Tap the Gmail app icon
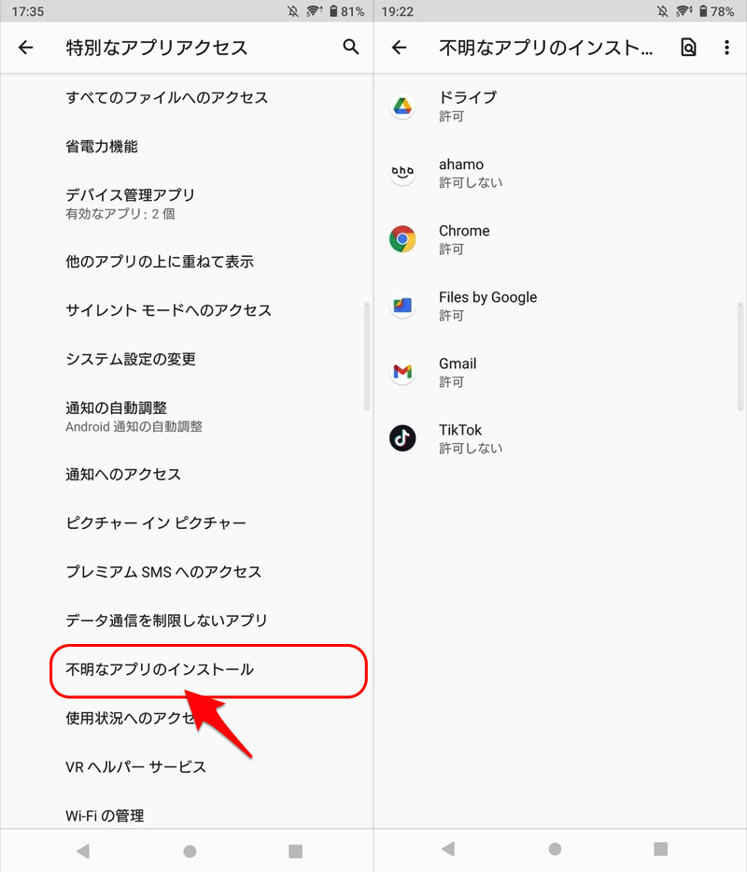 (402, 371)
